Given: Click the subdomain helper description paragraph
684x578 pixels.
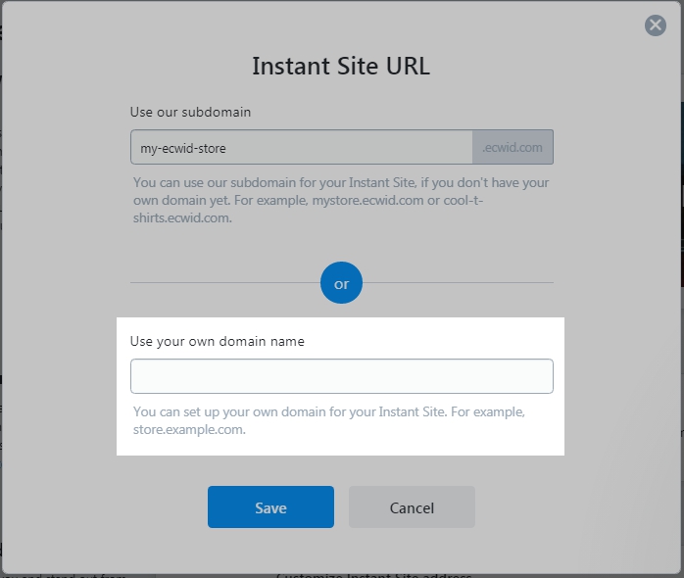Looking at the screenshot, I should point(341,200).
